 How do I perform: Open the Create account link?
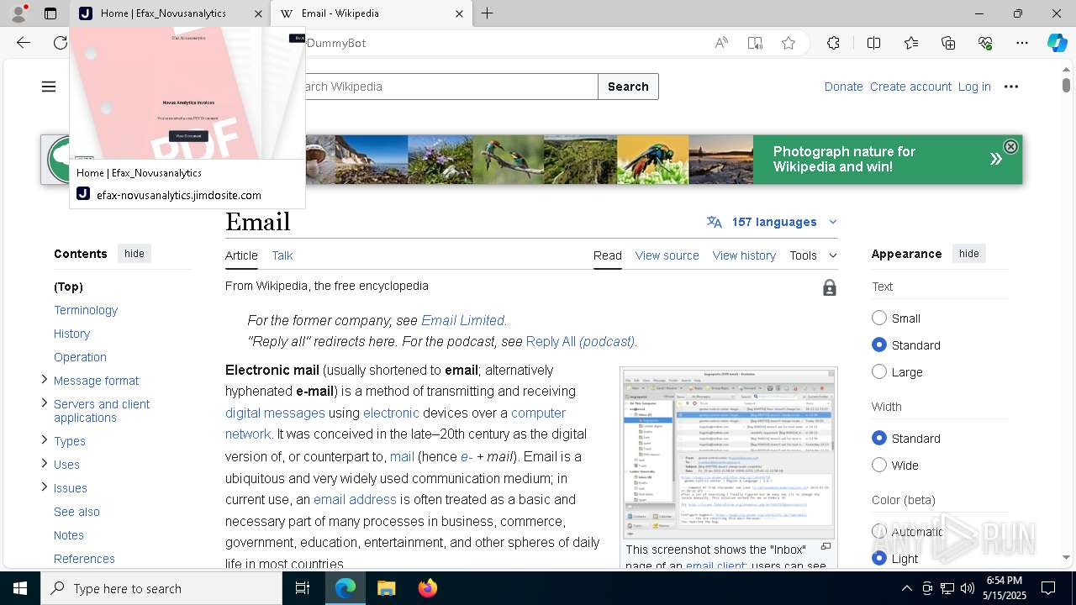pyautogui.click(x=910, y=87)
